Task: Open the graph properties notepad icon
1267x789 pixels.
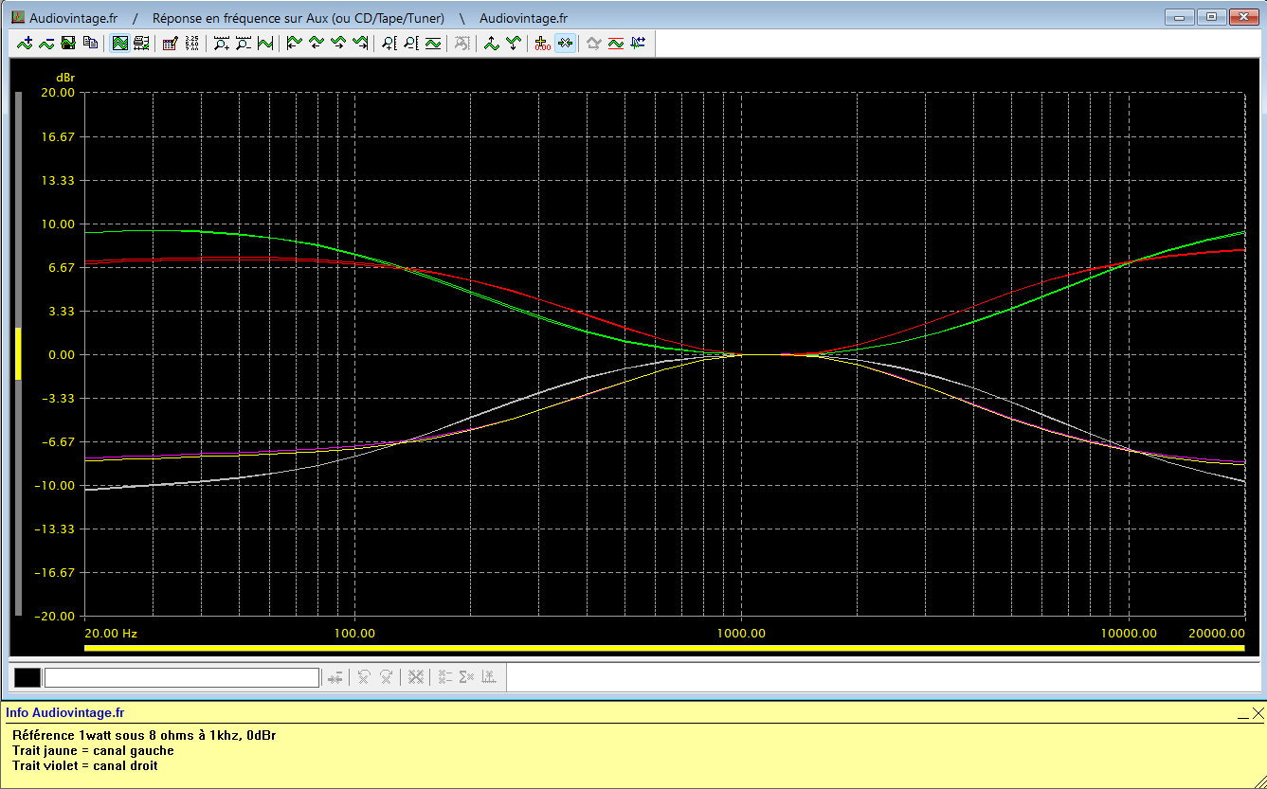Action: (x=171, y=43)
